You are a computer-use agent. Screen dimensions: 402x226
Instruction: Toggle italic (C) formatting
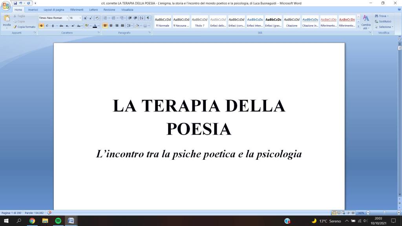[47, 26]
